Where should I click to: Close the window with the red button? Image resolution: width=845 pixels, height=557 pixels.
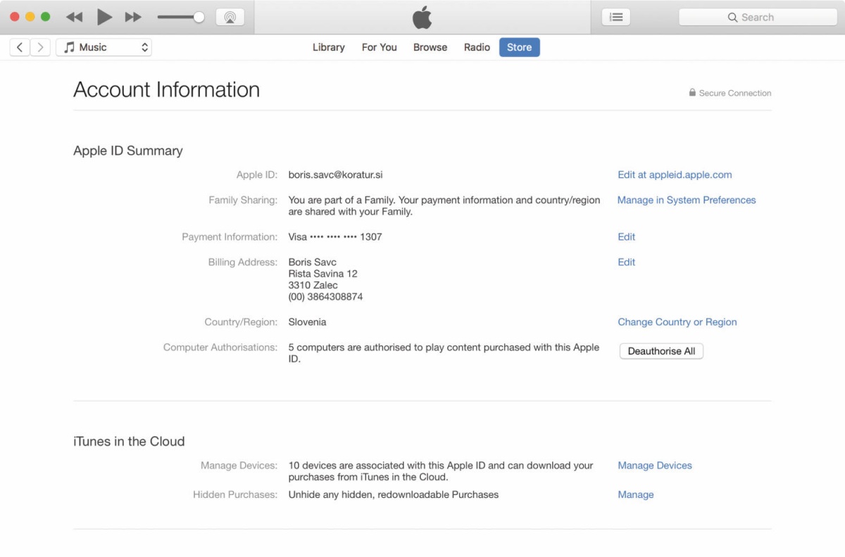coord(14,17)
